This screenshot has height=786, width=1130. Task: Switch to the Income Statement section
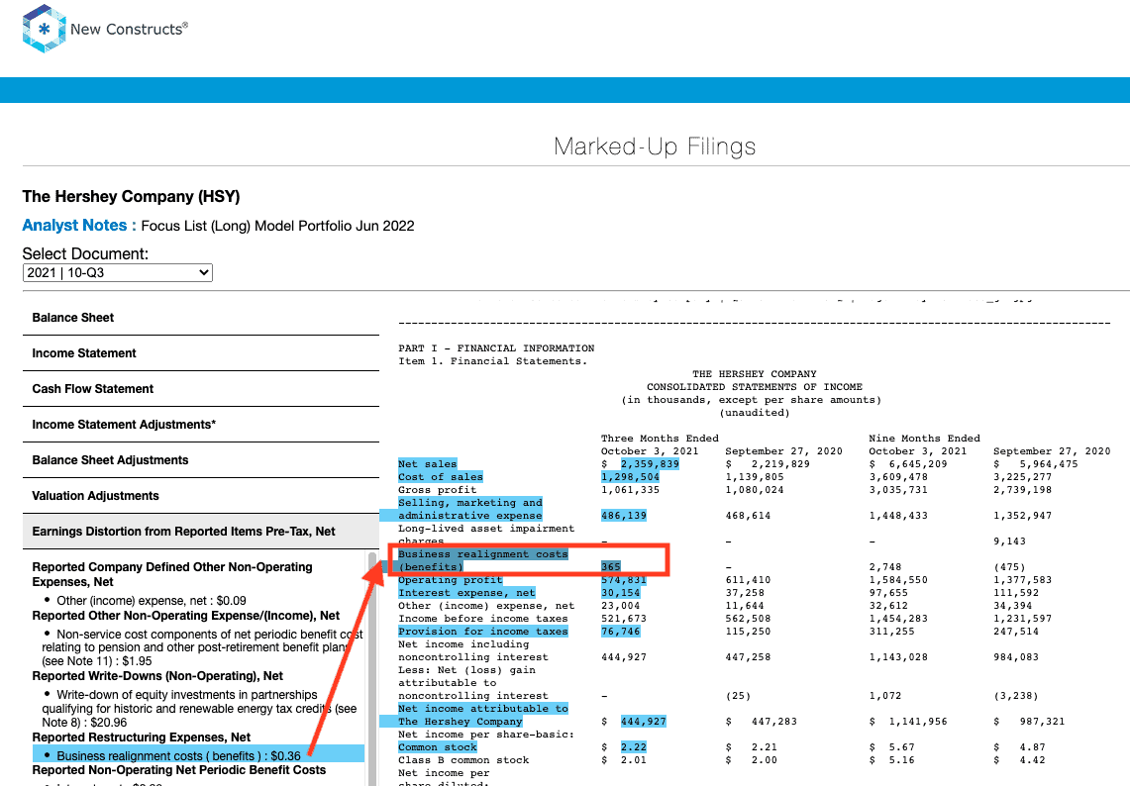coord(201,353)
